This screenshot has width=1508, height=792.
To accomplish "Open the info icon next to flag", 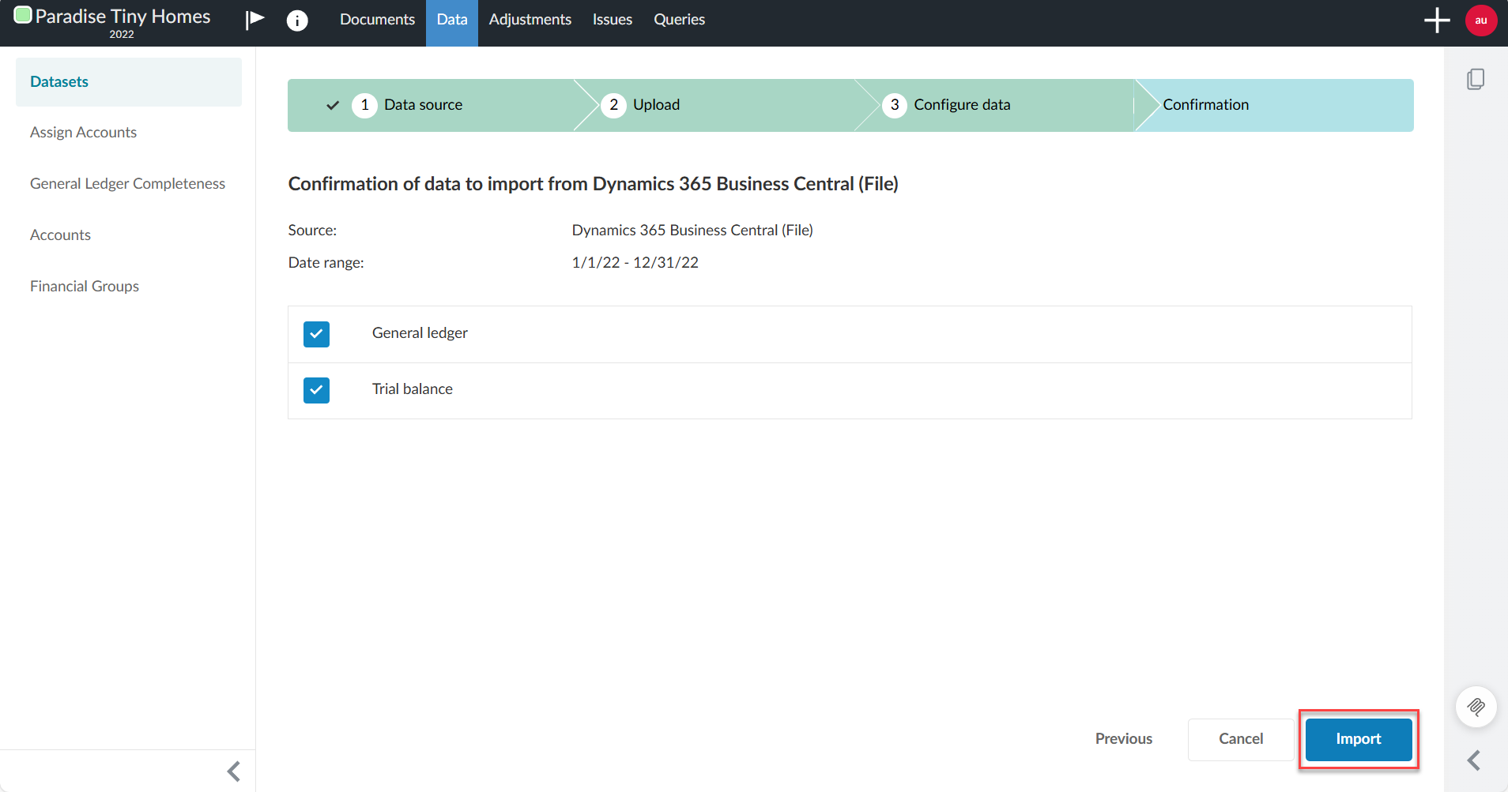I will [x=297, y=21].
